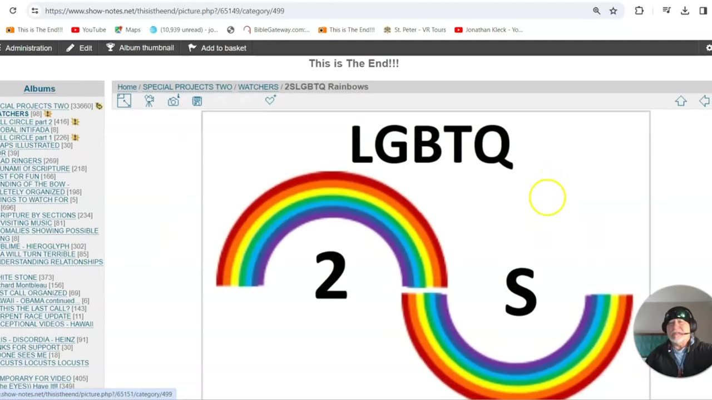Open WHITE STONE album
Image resolution: width=712 pixels, height=400 pixels.
click(18, 277)
